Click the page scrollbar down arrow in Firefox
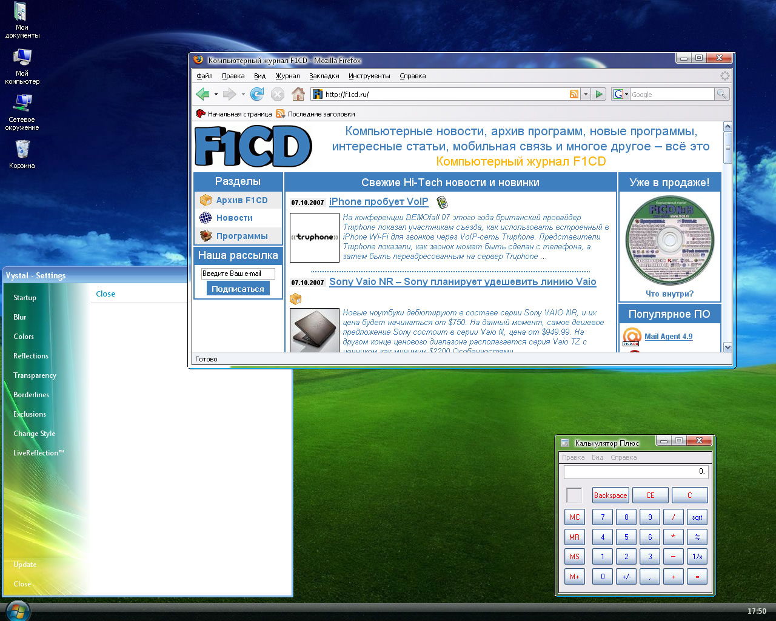This screenshot has height=621, width=776. coord(727,347)
